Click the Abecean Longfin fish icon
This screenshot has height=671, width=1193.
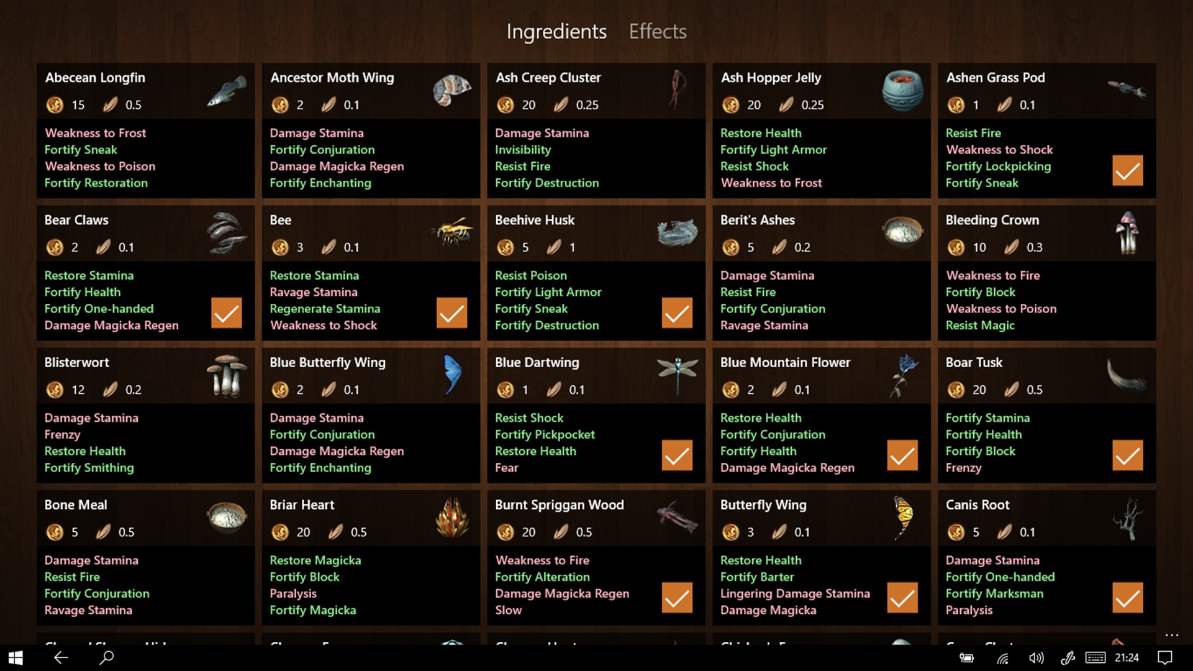(x=222, y=91)
